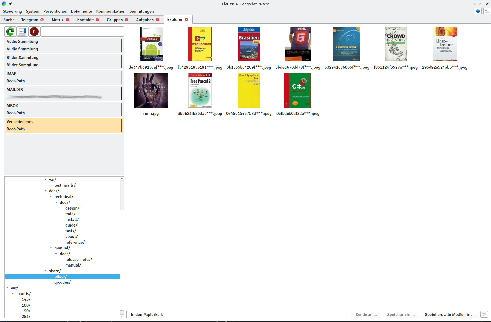Select the HTML5 book cover thumbnail
The width and height of the screenshot is (491, 322).
(x=298, y=44)
